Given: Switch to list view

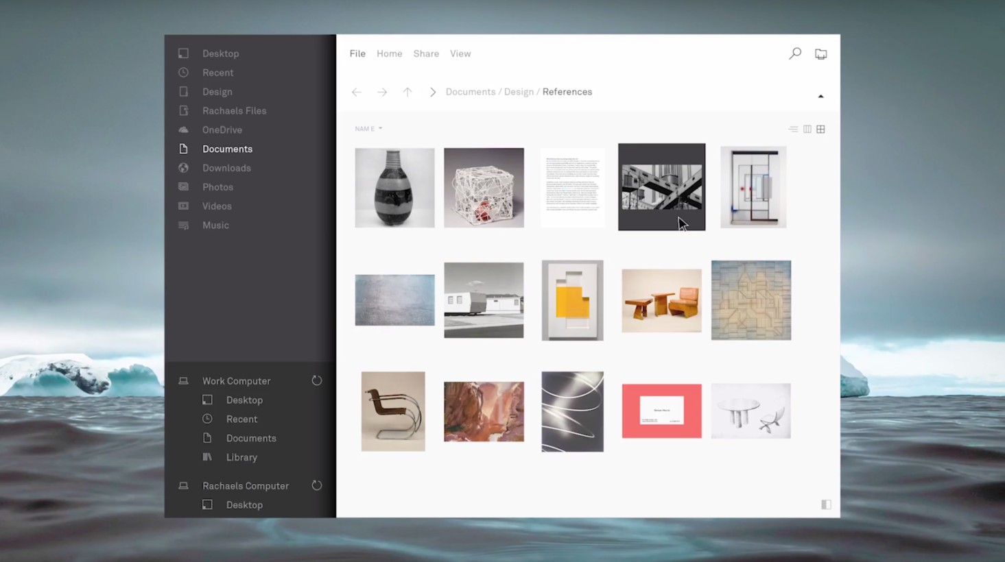Looking at the screenshot, I should [793, 129].
